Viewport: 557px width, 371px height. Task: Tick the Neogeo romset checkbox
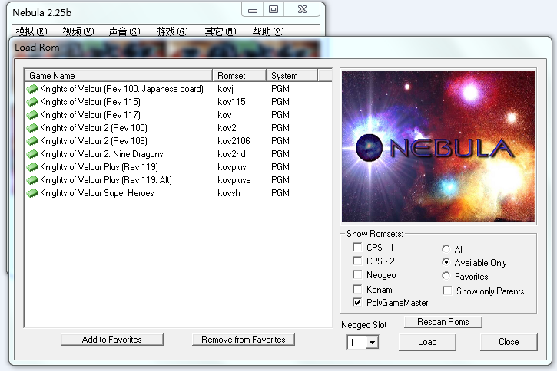pyautogui.click(x=357, y=274)
